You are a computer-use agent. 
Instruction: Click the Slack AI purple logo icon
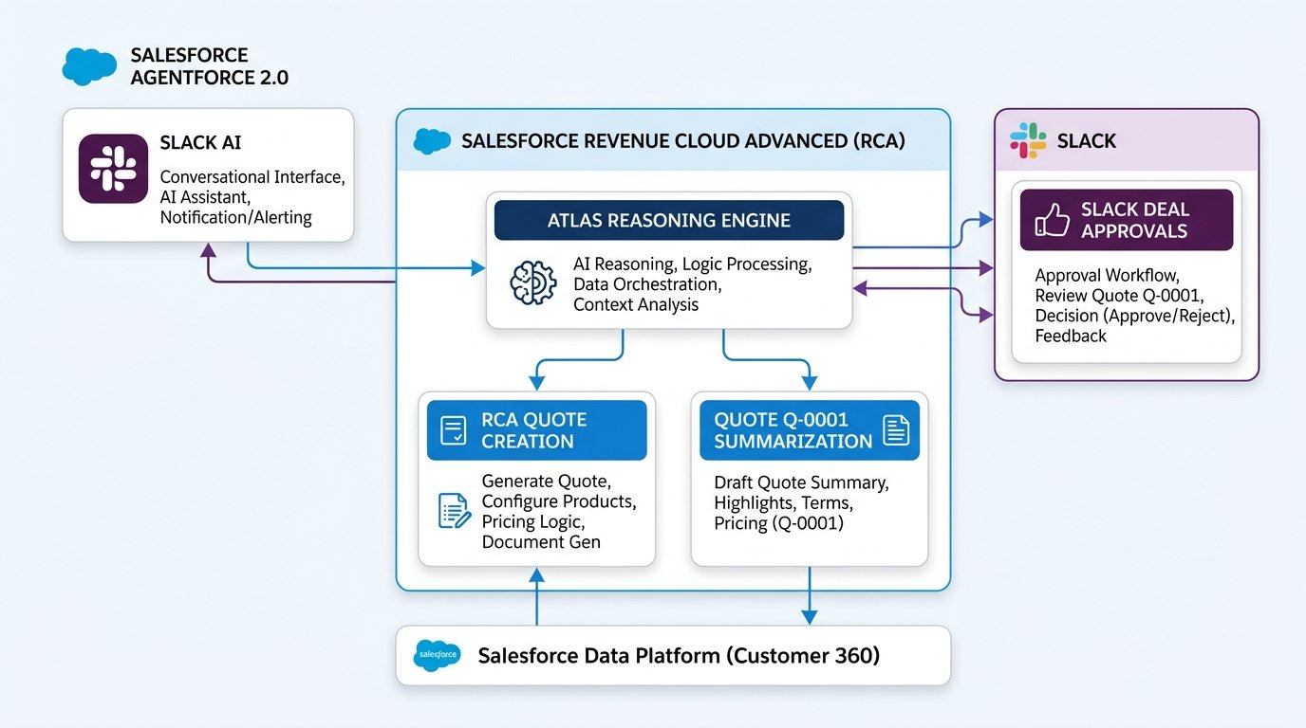click(x=113, y=169)
